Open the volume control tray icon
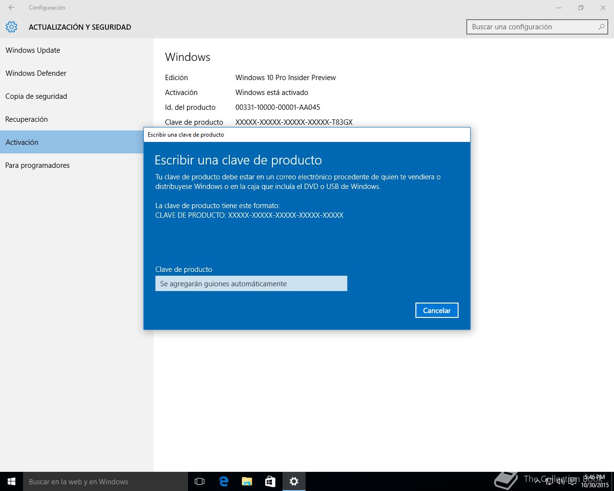This screenshot has width=614, height=491. (x=560, y=481)
